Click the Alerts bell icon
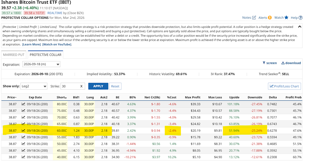310x163 pixels. tap(270, 18)
